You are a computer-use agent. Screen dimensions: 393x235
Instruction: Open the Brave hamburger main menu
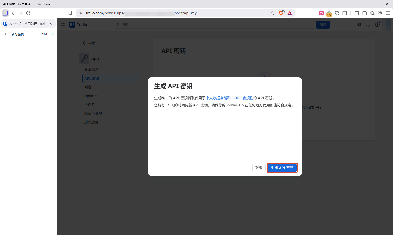click(388, 13)
